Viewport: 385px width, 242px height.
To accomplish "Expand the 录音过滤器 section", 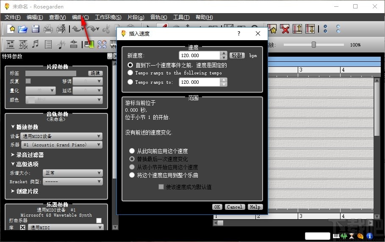I will coord(27,155).
